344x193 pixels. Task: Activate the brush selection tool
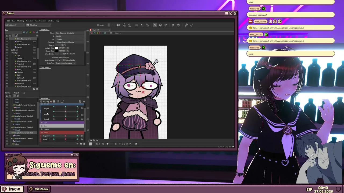tap(166, 25)
